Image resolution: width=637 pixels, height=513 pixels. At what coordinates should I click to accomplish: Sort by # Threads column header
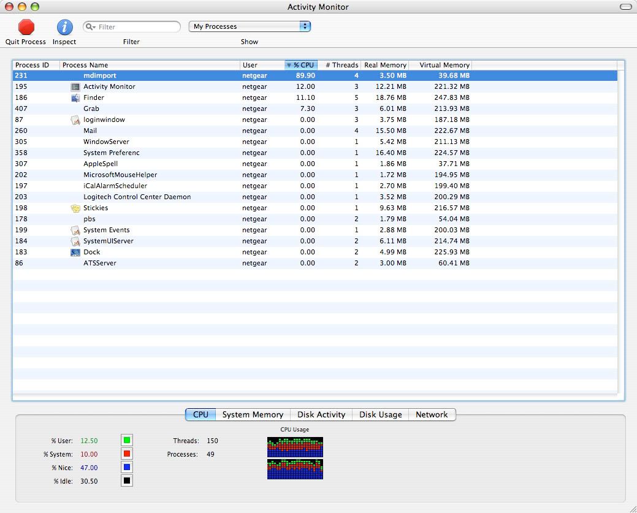339,65
